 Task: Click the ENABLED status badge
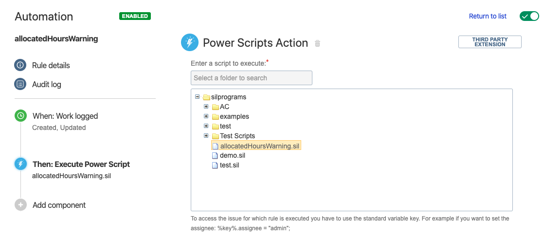click(135, 16)
